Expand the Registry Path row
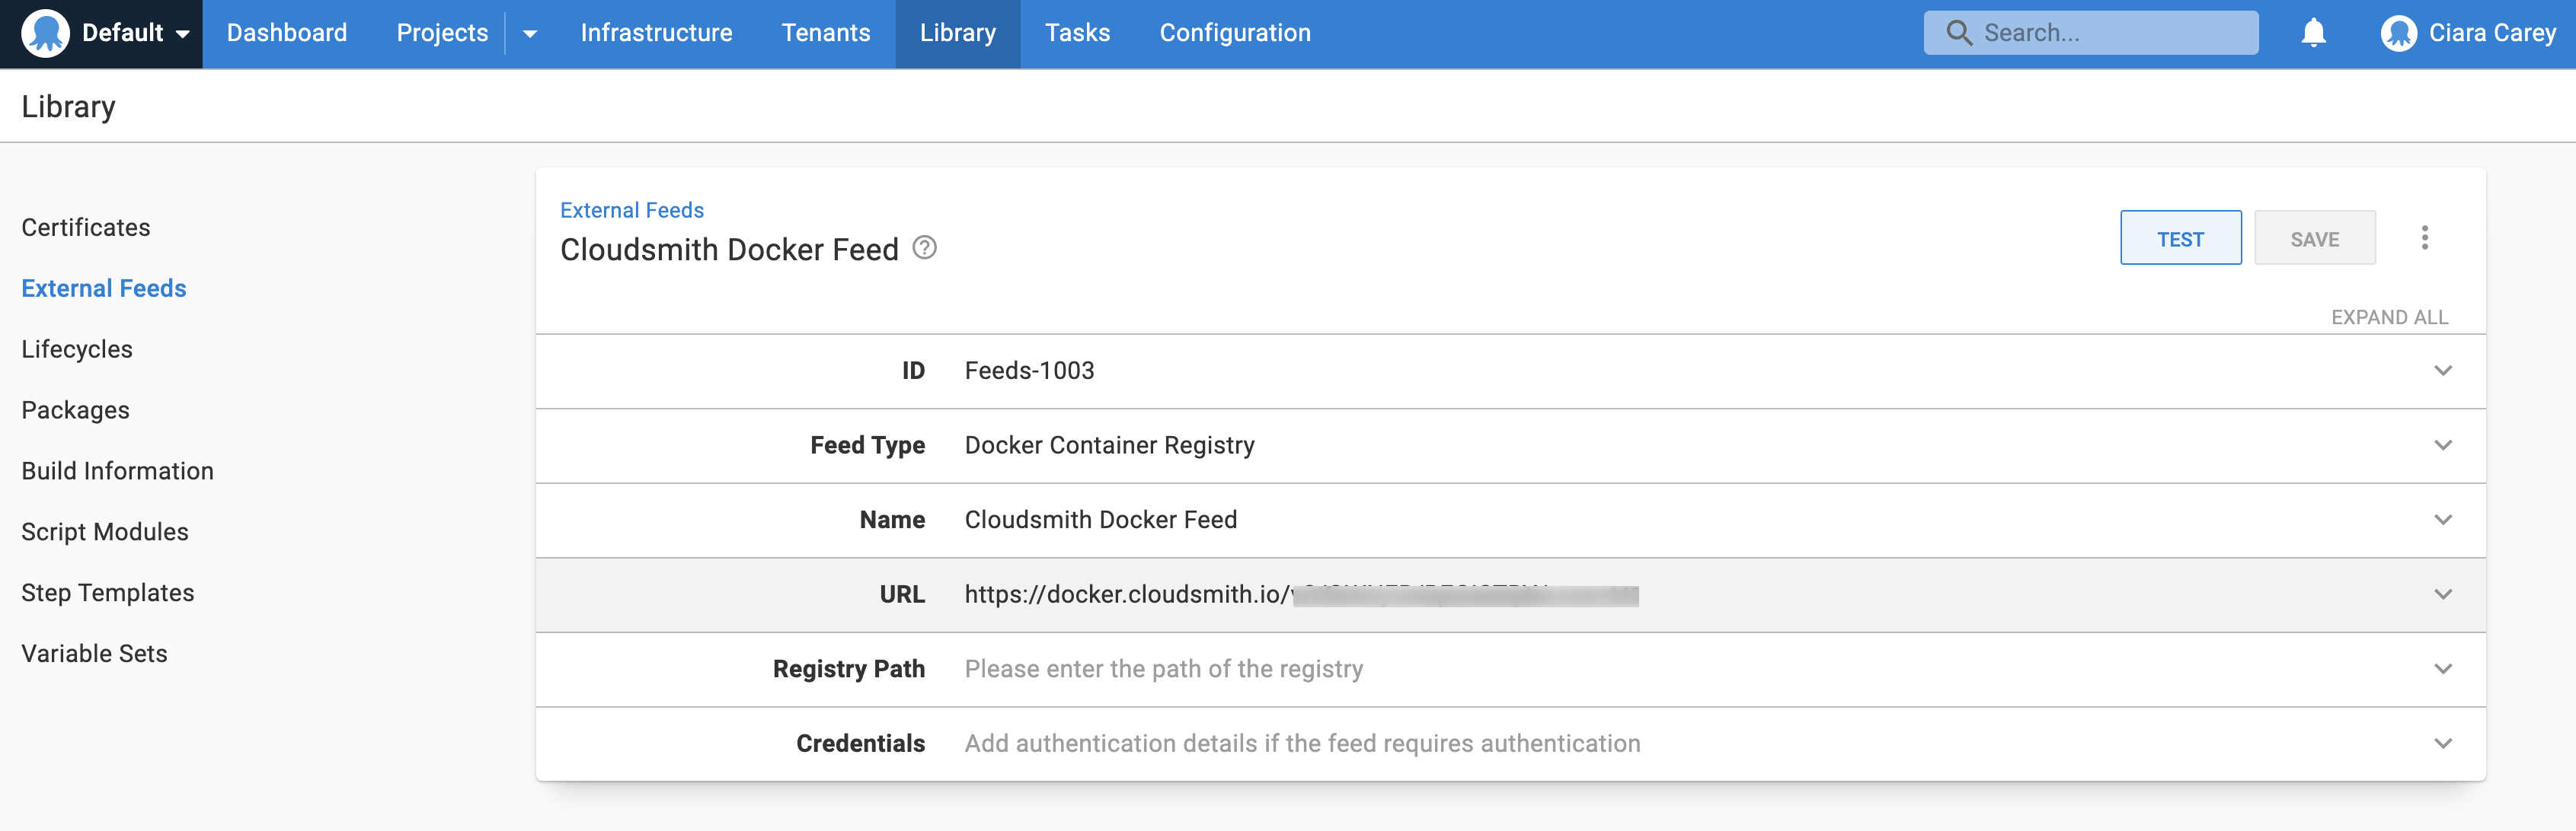 point(2443,669)
